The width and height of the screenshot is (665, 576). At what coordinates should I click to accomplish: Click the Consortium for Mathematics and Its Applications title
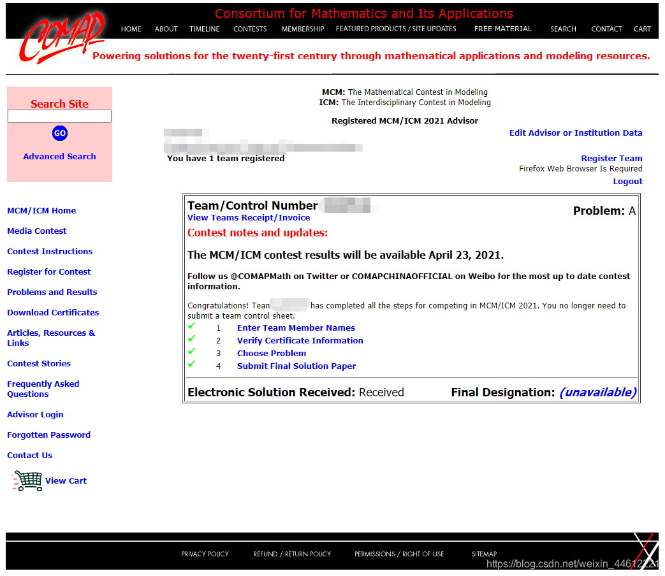coord(364,13)
